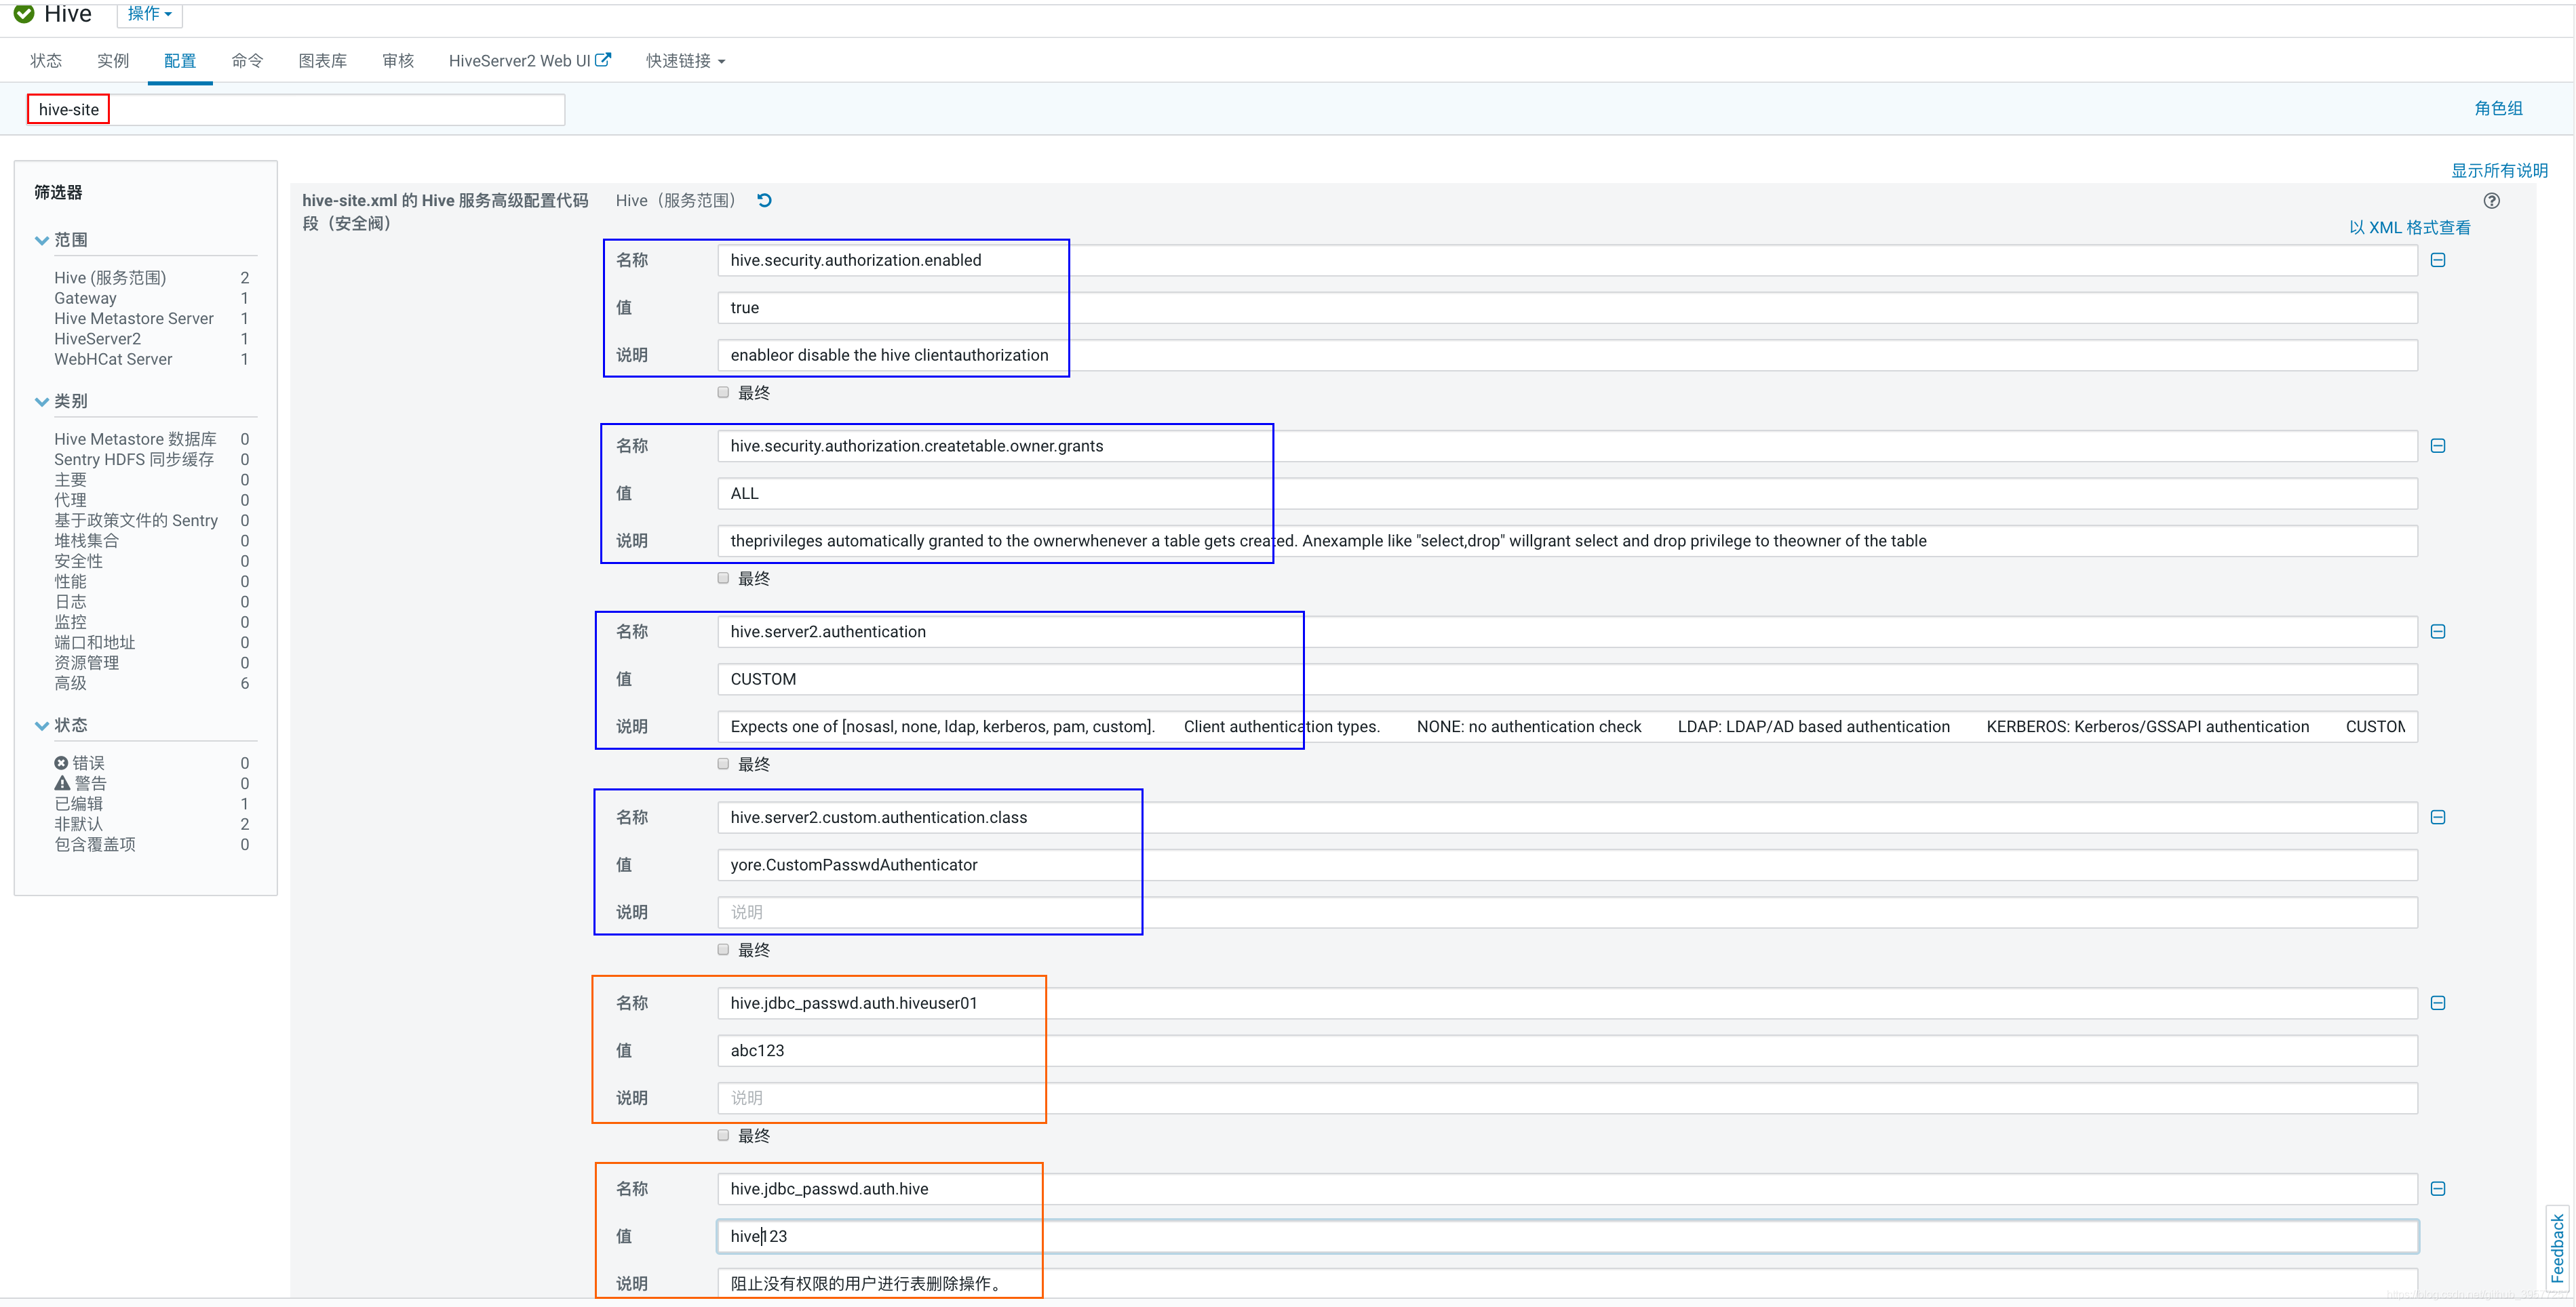The width and height of the screenshot is (2576, 1307).
Task: Collapse the 范围 filter section
Action: [x=42, y=240]
